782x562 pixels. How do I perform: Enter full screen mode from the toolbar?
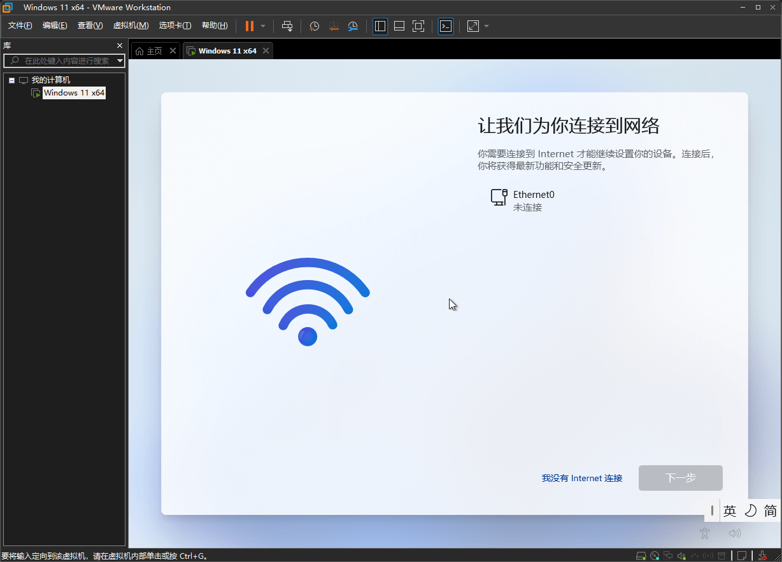418,26
